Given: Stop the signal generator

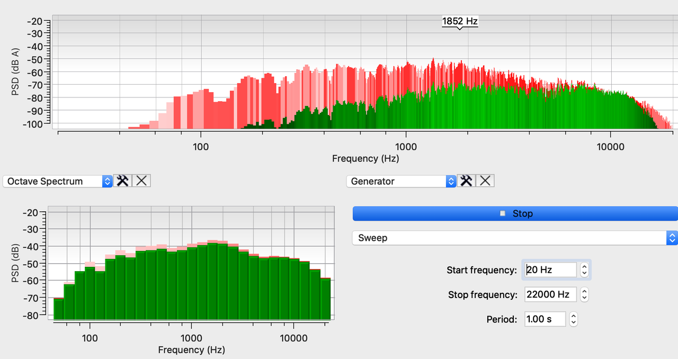Looking at the screenshot, I should tap(515, 214).
